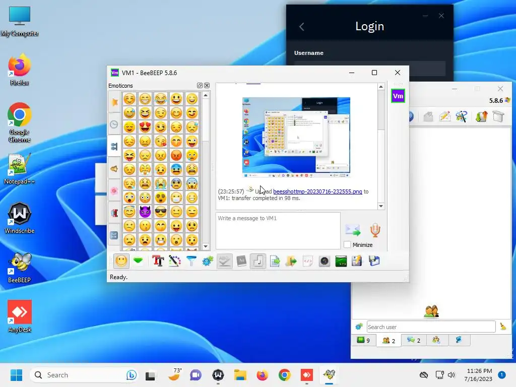This screenshot has width=516, height=387.
Task: Switch to the groups tab
Action: (436, 340)
